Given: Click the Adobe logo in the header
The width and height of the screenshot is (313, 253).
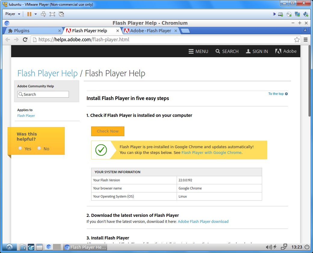Looking at the screenshot, I should tap(286, 52).
